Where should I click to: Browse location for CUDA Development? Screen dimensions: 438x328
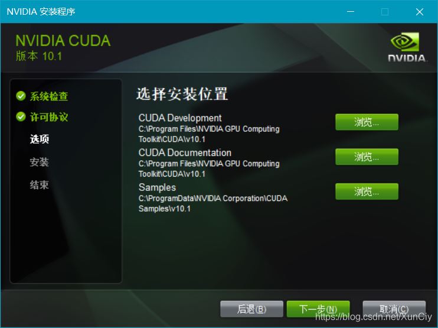367,122
